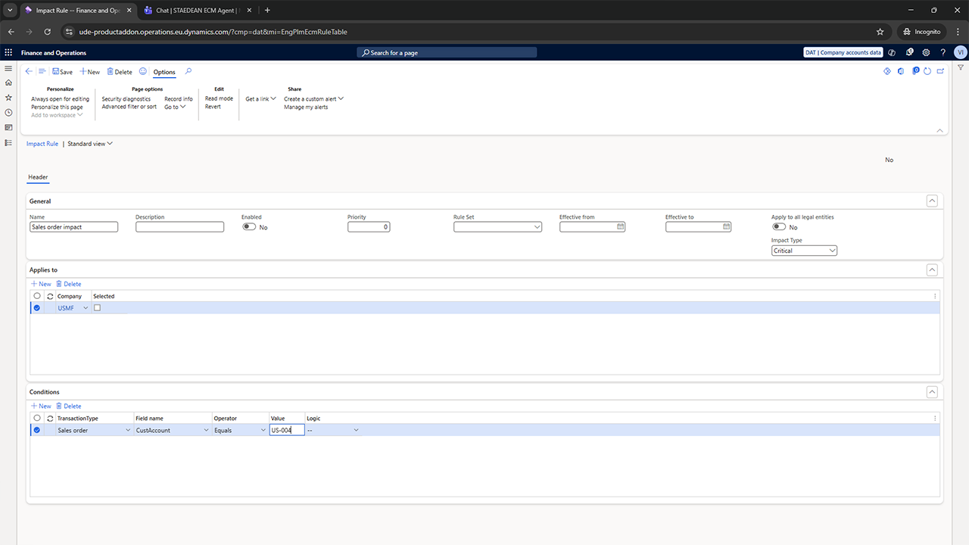
Task: Click New in the action pane
Action: coord(89,72)
